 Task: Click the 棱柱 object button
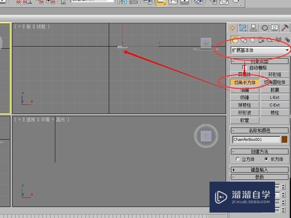(275, 113)
